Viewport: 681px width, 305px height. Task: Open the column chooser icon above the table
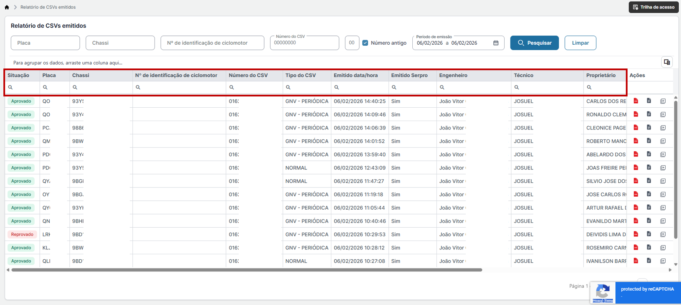tap(667, 62)
